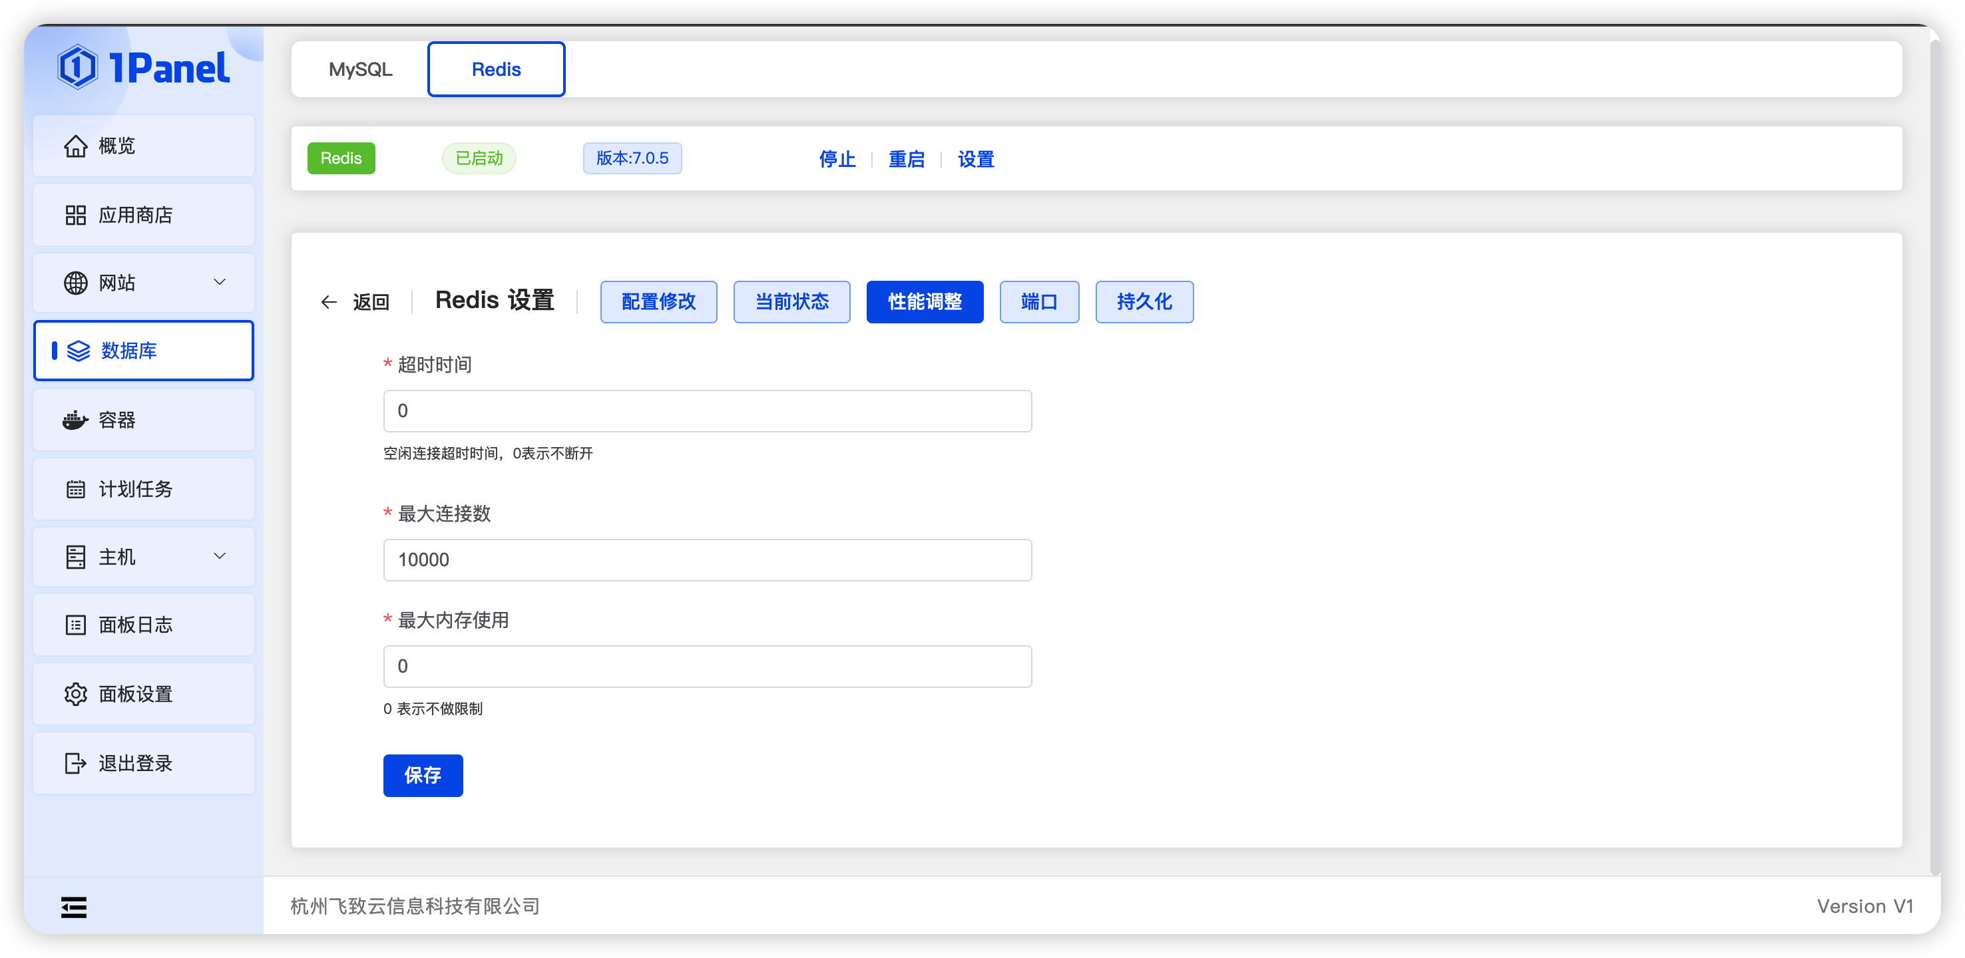Click the 最大连接数 input field

tap(707, 560)
